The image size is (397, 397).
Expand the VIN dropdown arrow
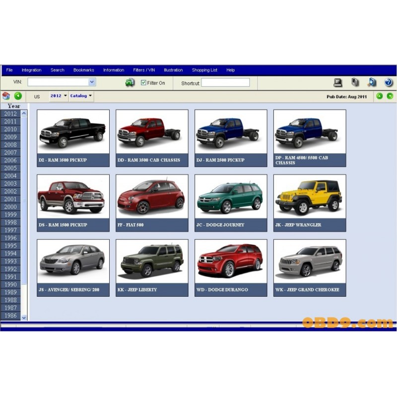pos(92,82)
